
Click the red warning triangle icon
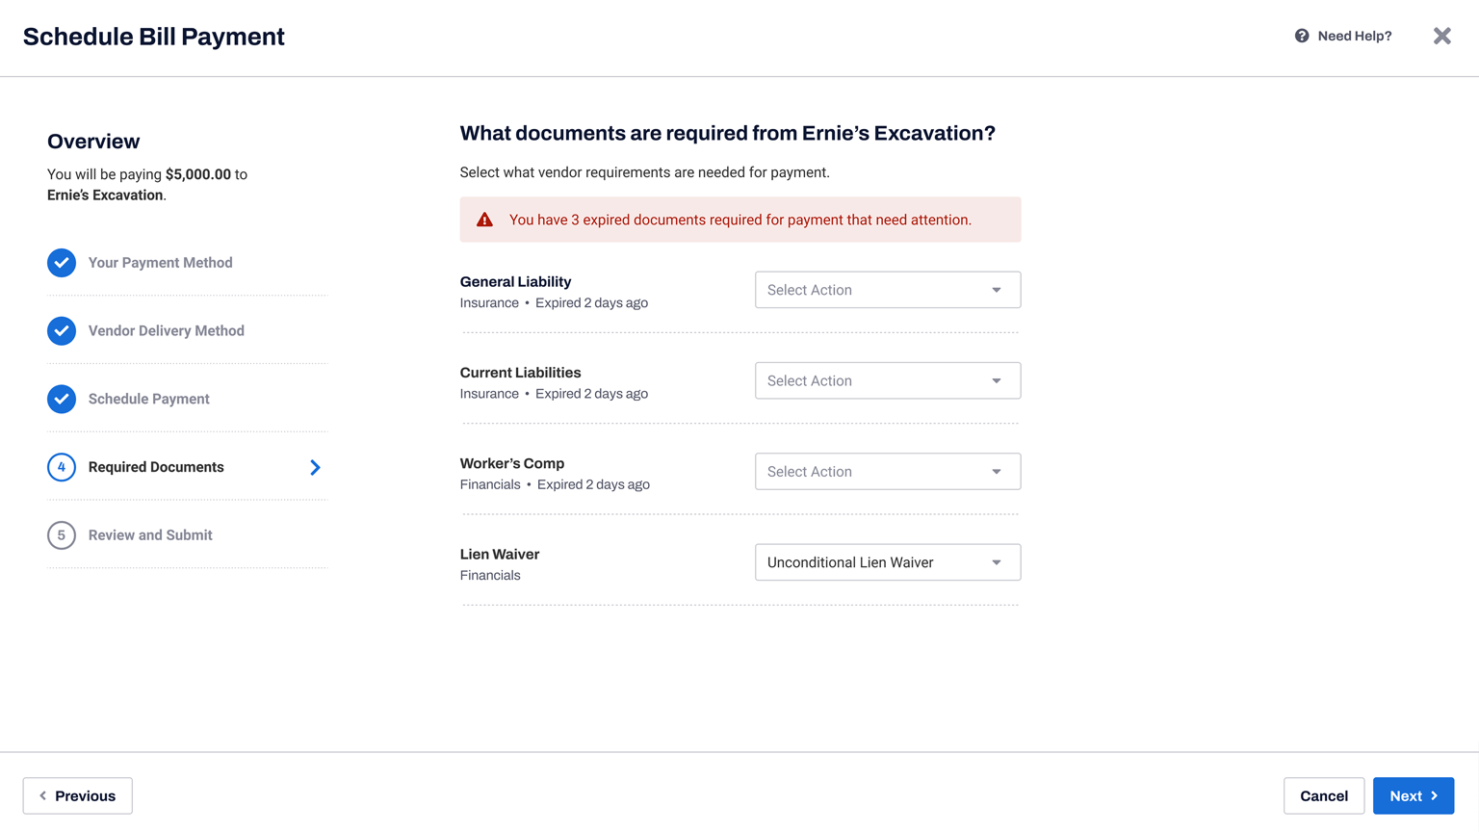pyautogui.click(x=485, y=220)
